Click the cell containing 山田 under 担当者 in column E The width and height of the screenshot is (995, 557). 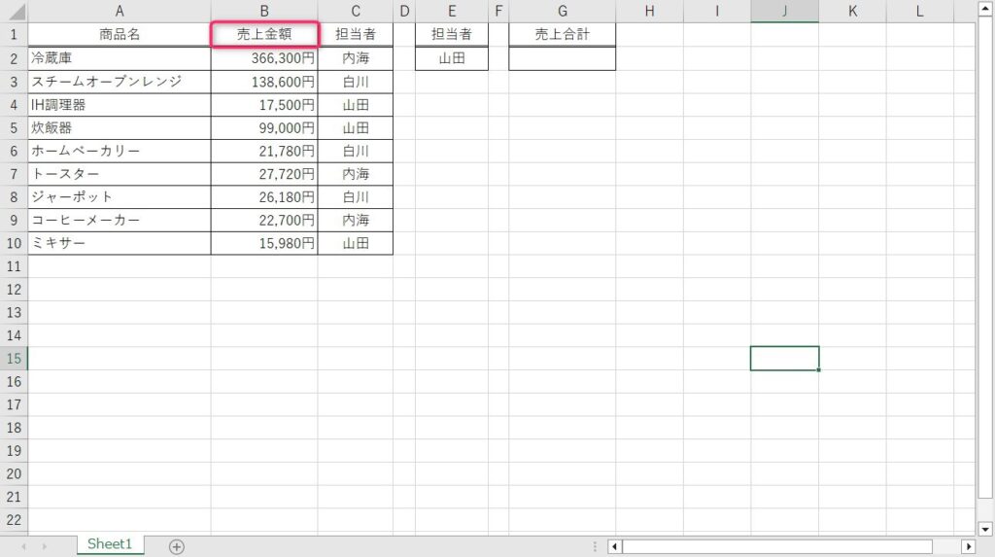pos(452,58)
